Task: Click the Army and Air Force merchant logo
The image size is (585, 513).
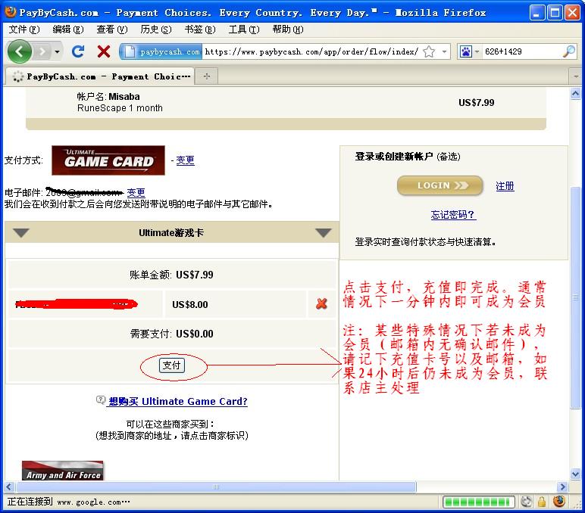Action: 62,471
